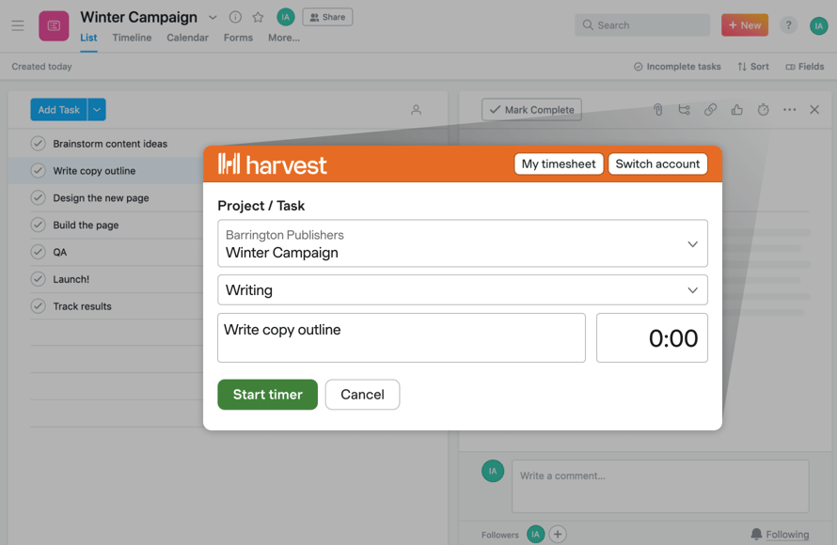Select the Build the page task name
This screenshot has height=545, width=837.
(86, 225)
